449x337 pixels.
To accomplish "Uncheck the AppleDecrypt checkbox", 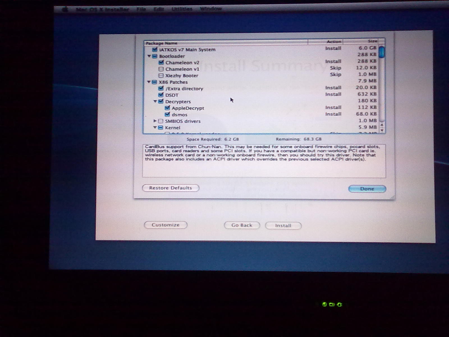I will coord(168,108).
